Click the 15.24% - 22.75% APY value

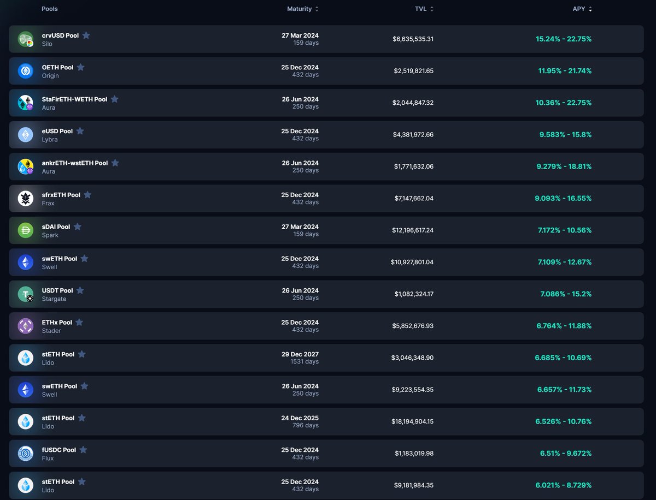coord(564,39)
